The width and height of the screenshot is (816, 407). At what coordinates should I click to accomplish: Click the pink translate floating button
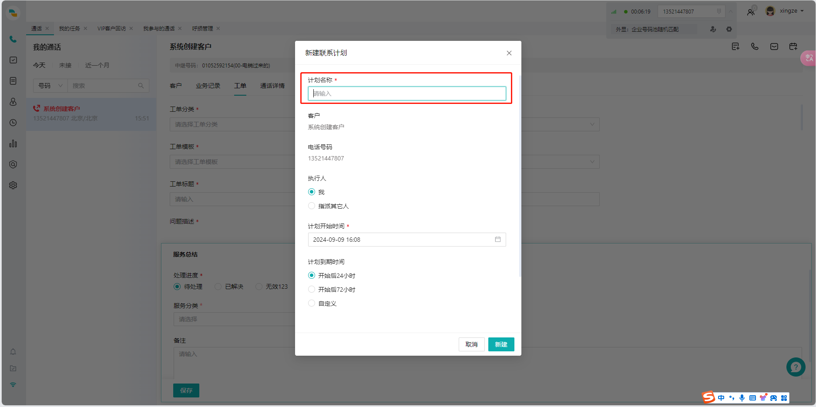pos(808,58)
